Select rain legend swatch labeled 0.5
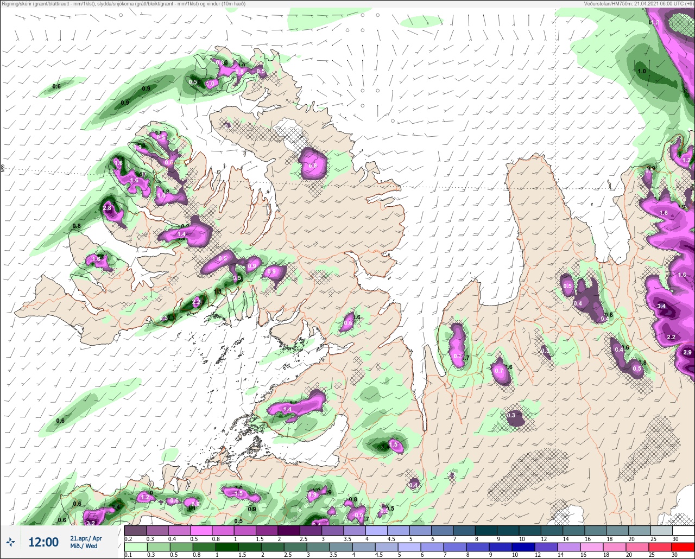 pos(181,547)
